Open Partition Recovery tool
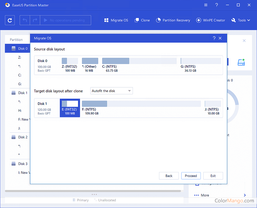 pos(173,20)
